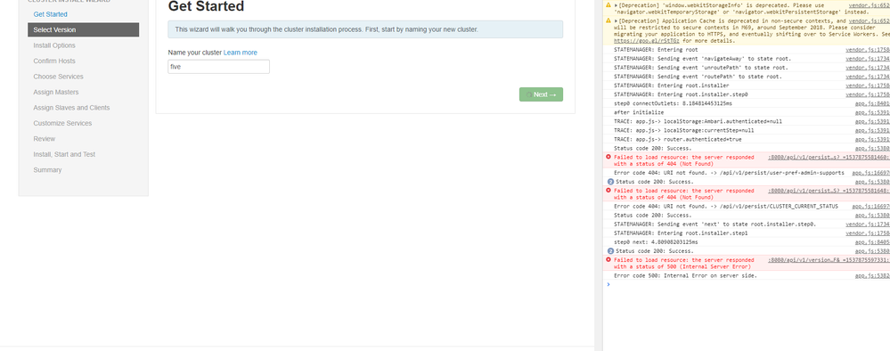Open source link for 'Entering root.installer.step1' log
890x351 pixels.
coord(868,233)
